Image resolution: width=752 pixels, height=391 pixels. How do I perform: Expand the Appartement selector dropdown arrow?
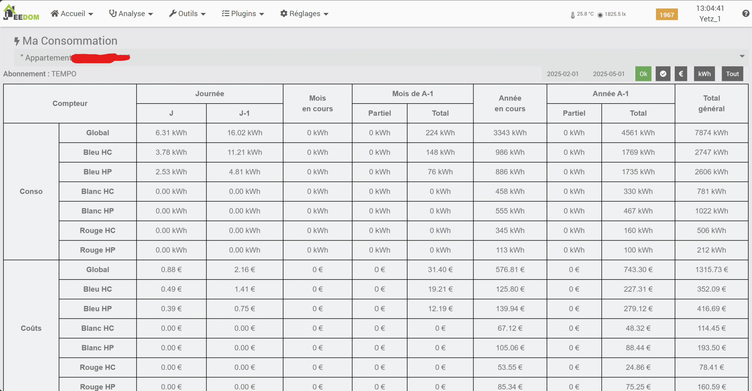(x=742, y=56)
